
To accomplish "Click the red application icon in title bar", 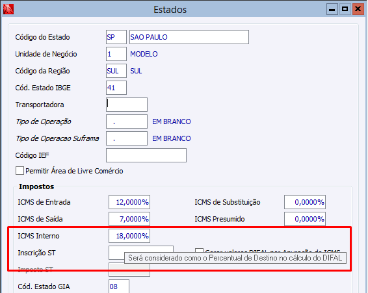I will coord(8,9).
